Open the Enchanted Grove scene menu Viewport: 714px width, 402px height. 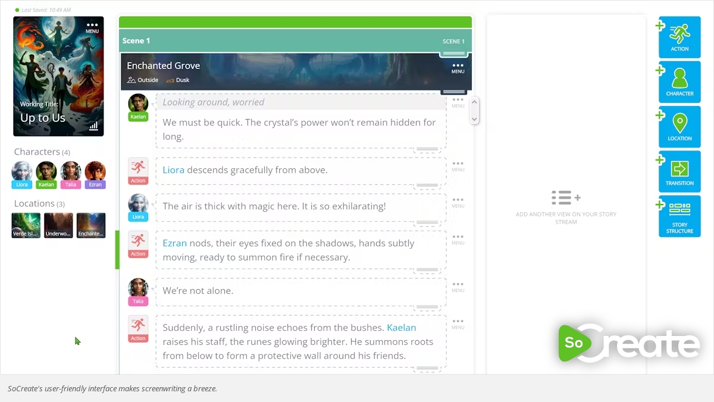point(458,68)
